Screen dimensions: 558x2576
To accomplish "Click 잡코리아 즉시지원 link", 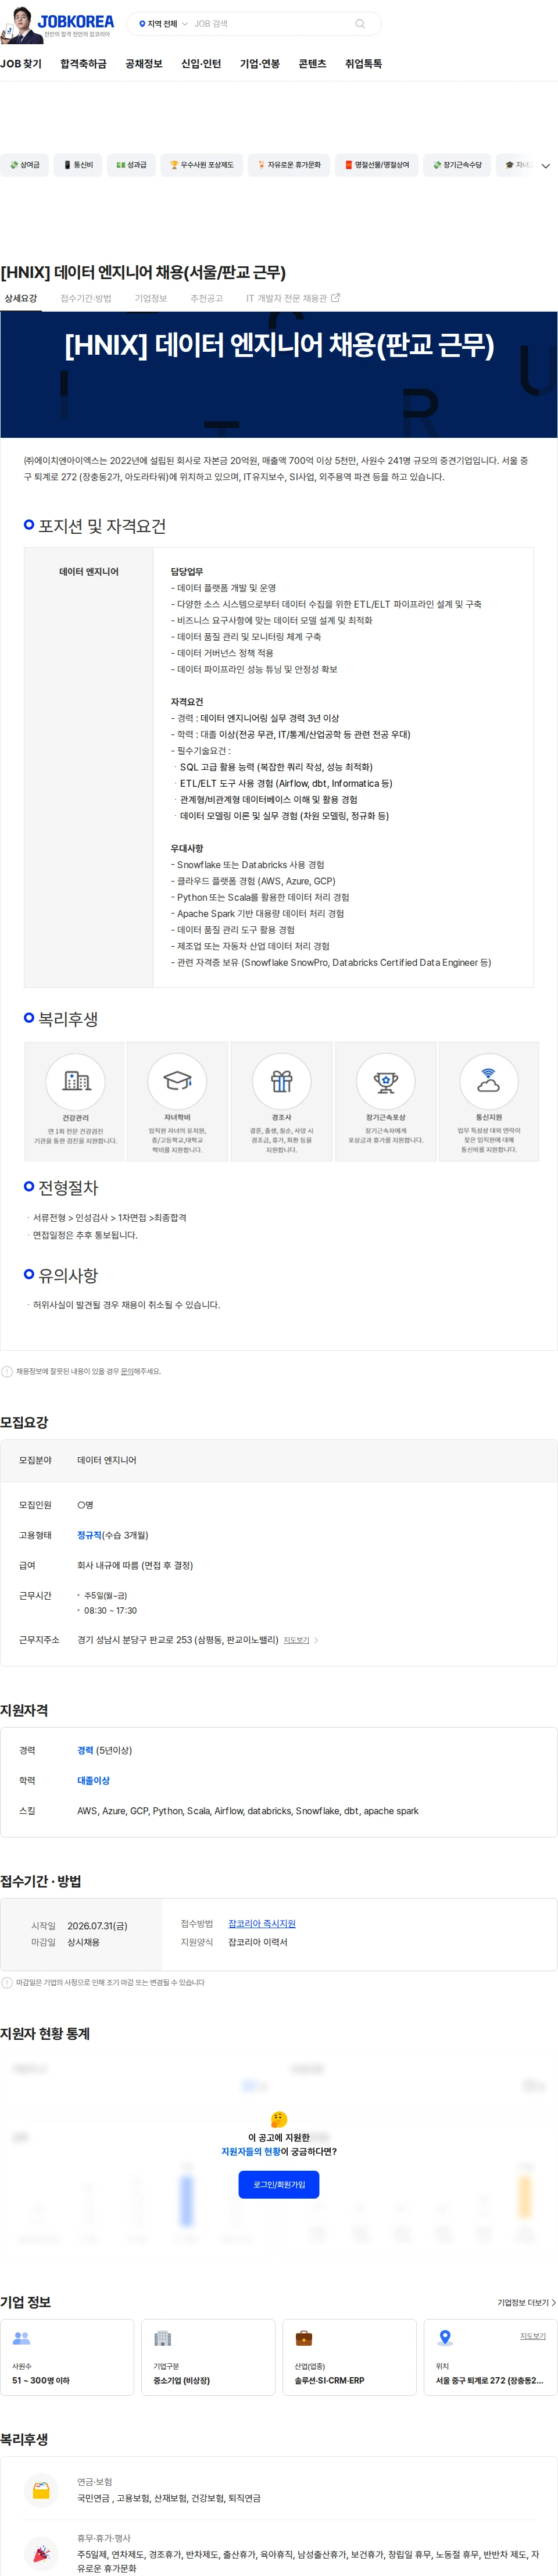I will click(x=262, y=1924).
